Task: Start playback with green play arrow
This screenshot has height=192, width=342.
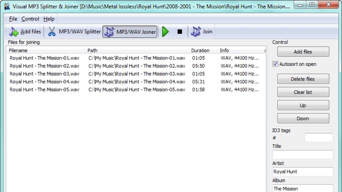Action: 165,32
